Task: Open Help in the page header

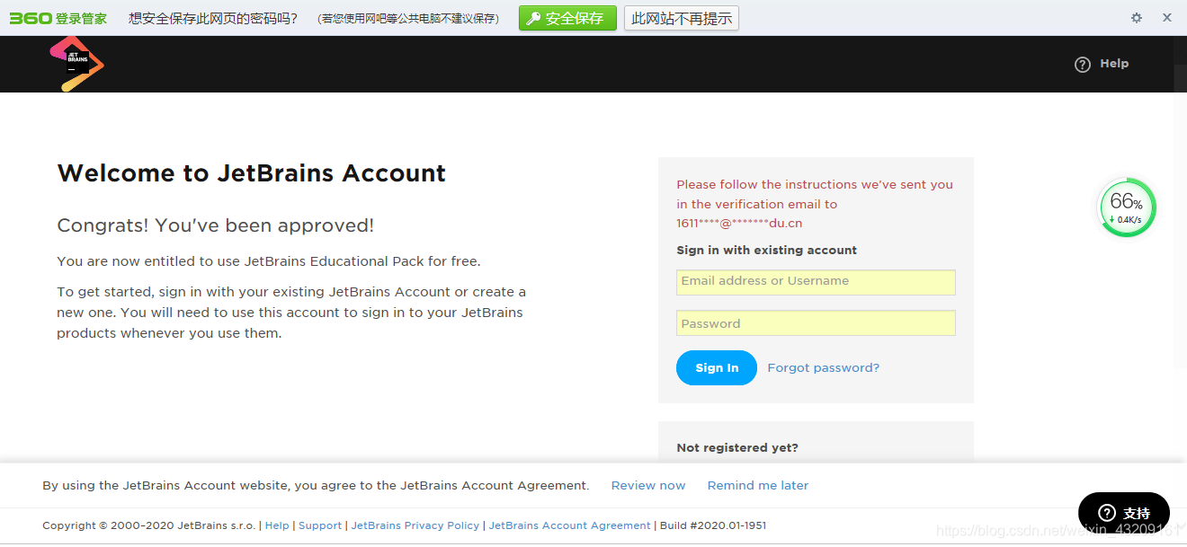Action: [x=1102, y=64]
